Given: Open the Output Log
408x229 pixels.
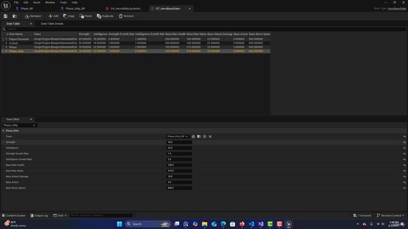Looking at the screenshot, I should pos(40,216).
